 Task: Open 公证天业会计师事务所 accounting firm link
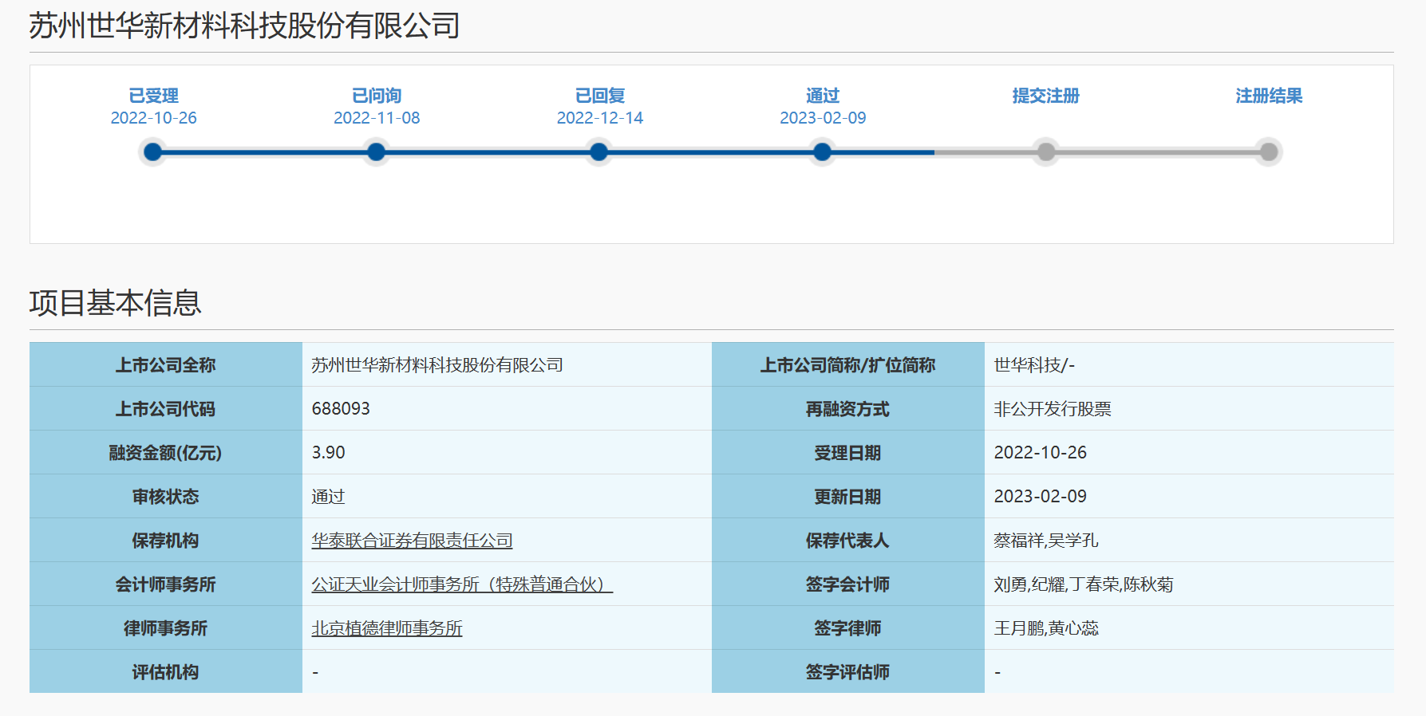pos(462,584)
